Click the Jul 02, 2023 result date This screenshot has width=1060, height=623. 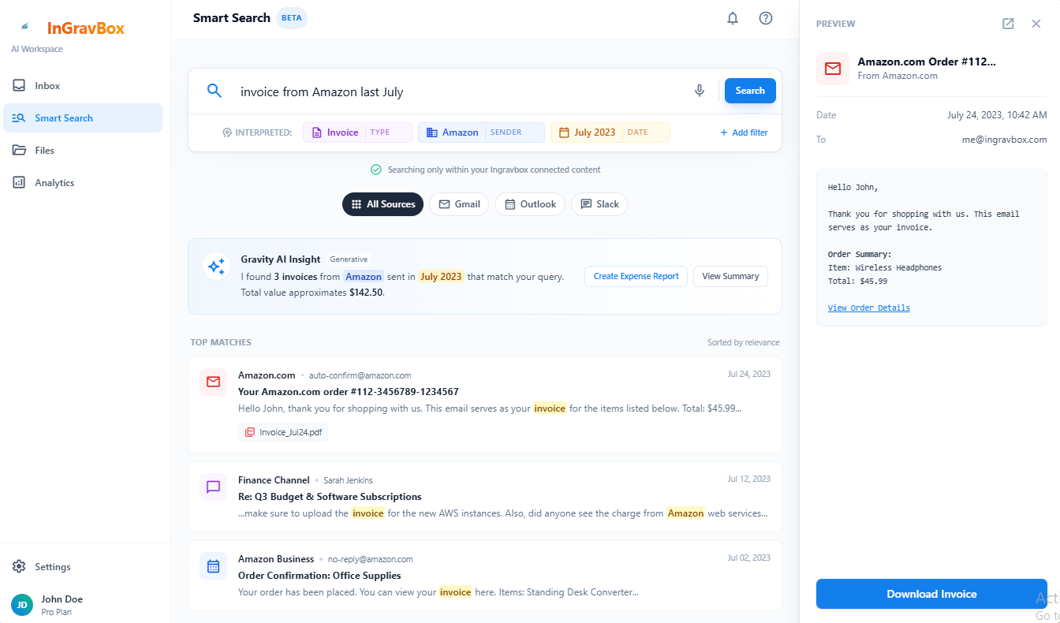pyautogui.click(x=748, y=558)
